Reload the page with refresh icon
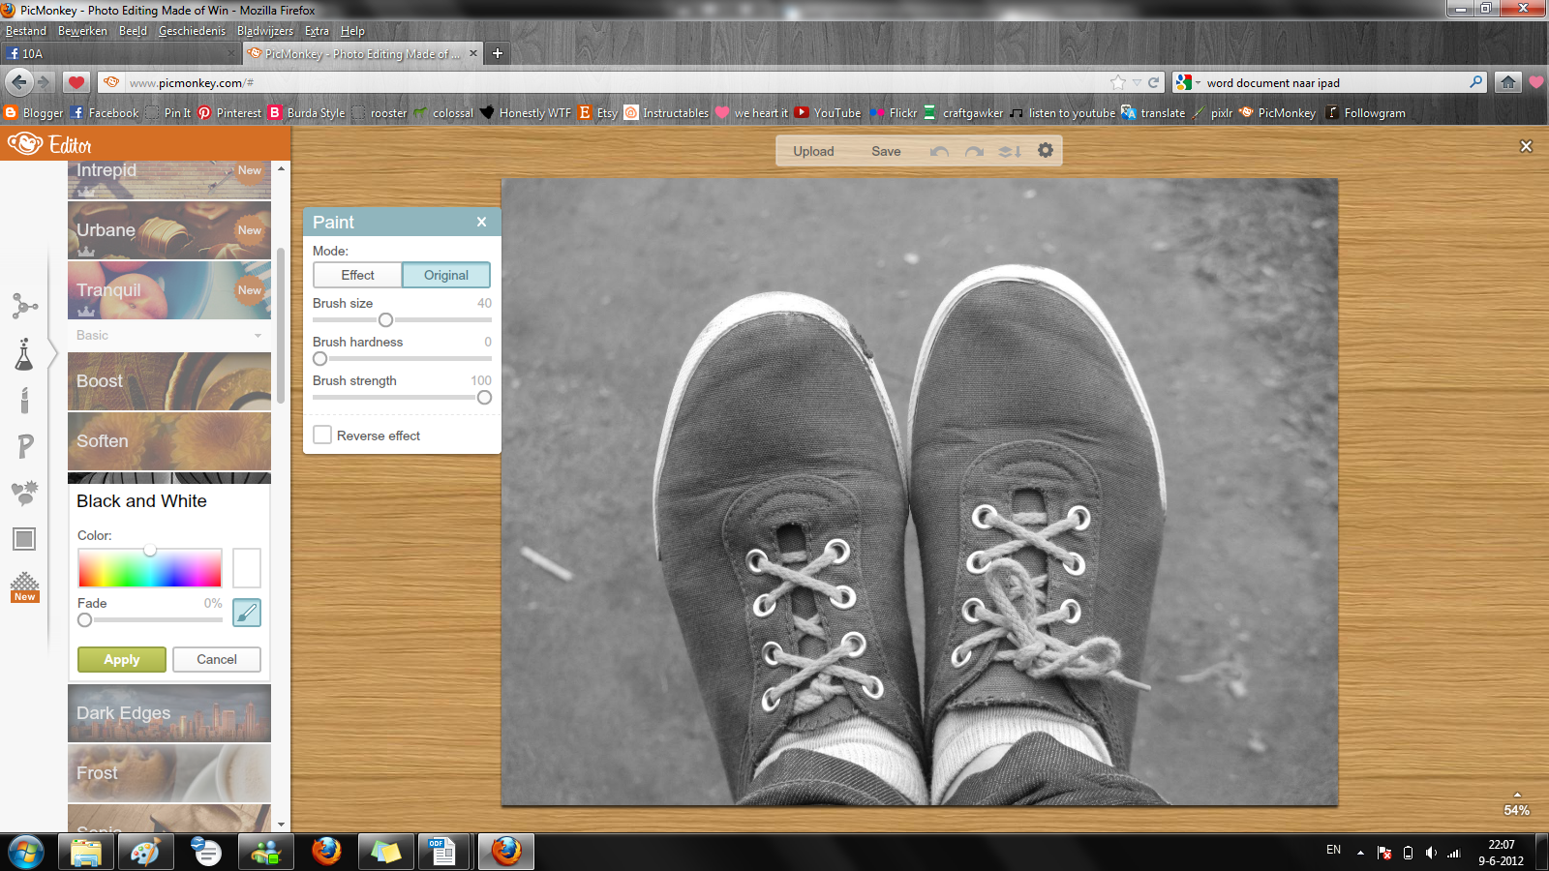The width and height of the screenshot is (1549, 871). (1153, 82)
